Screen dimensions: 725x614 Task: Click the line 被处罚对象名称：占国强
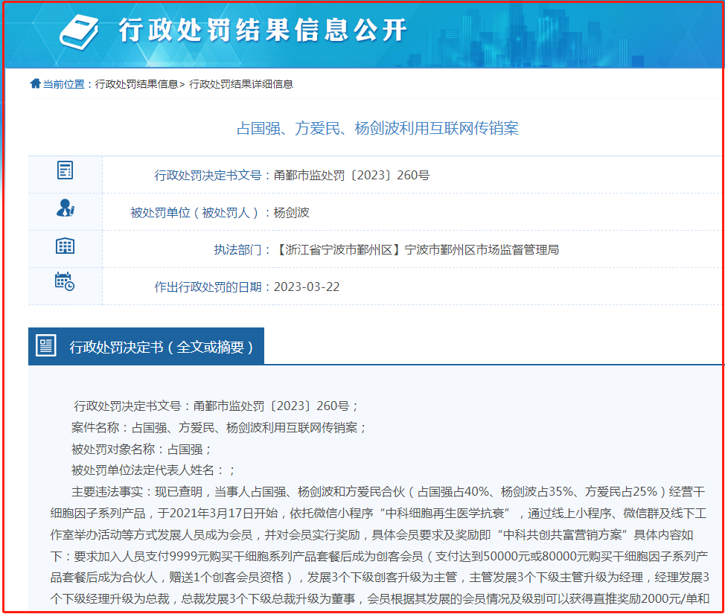coord(141,449)
